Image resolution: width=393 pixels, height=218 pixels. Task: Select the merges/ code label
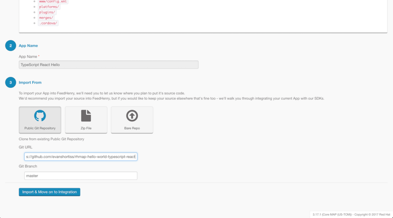(46, 18)
